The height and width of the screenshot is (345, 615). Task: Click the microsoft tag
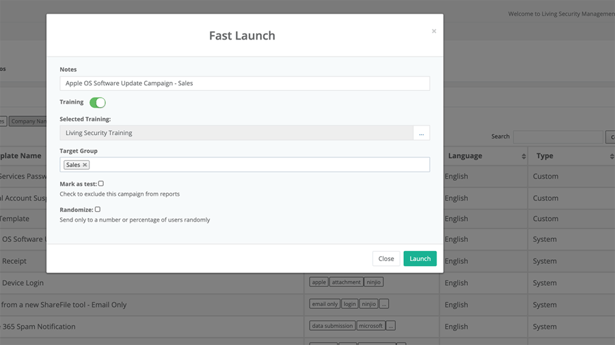click(370, 325)
